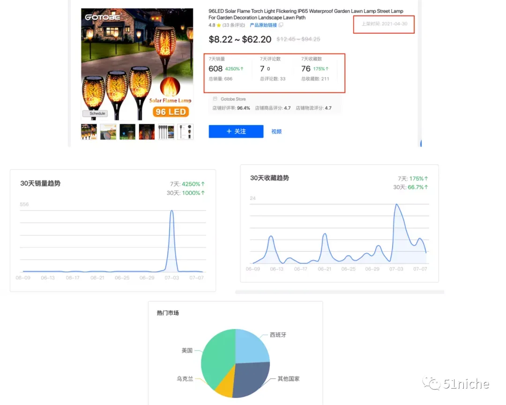506x405 pixels.
Task: Click the yellow rating star icon
Action: pos(219,25)
